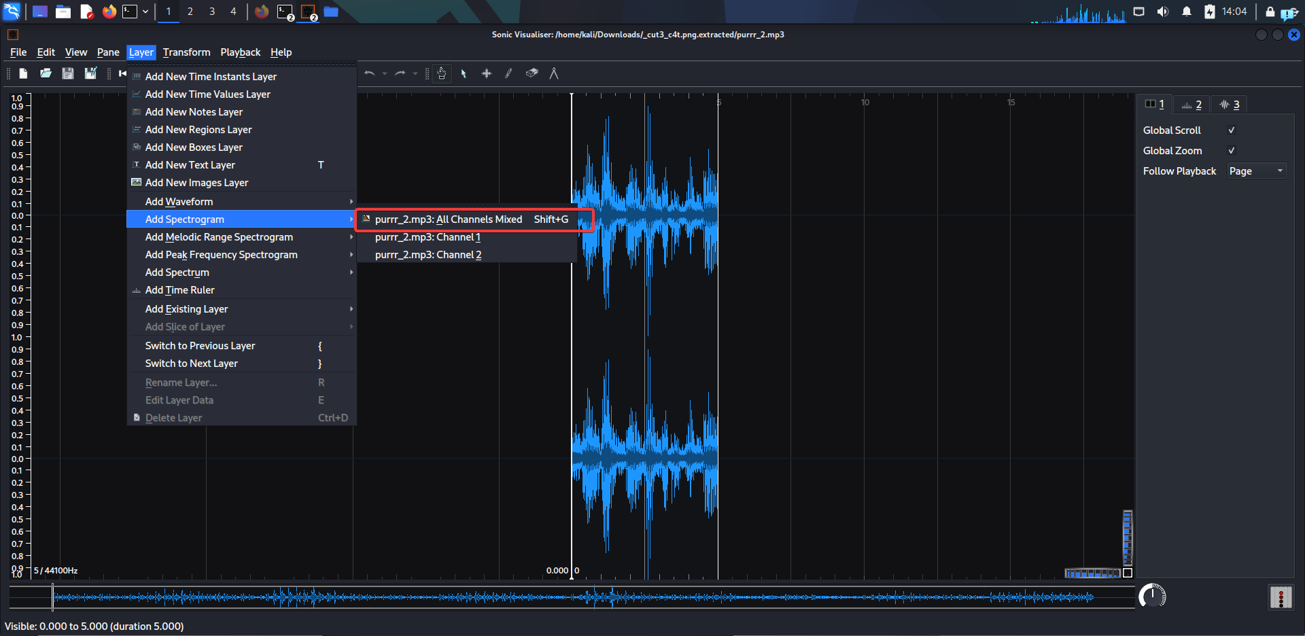The width and height of the screenshot is (1305, 636).
Task: Expand the Add Waveform submenu
Action: 242,202
